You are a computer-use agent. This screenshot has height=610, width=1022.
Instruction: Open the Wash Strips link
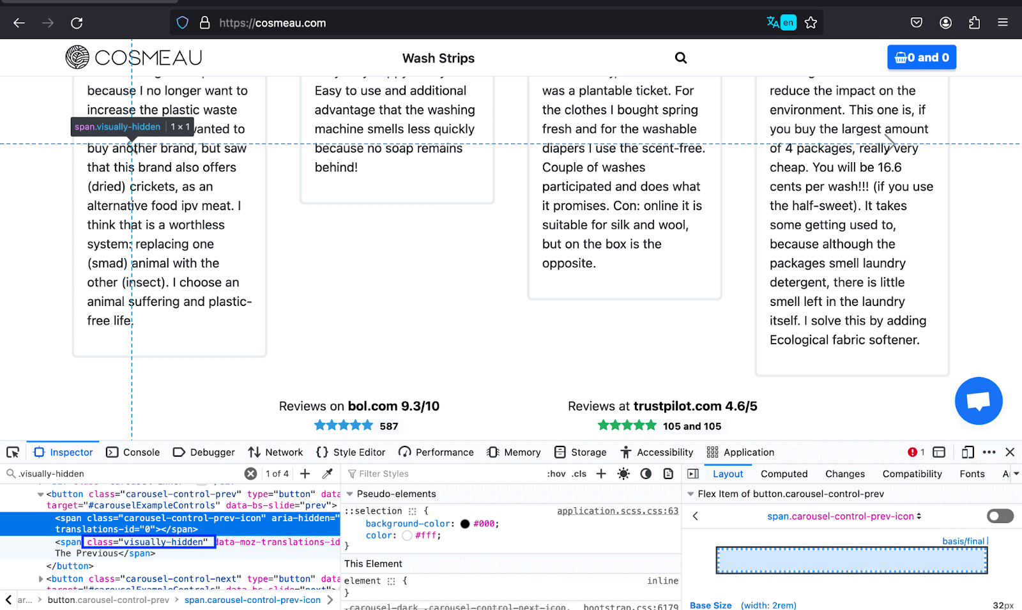pos(438,58)
